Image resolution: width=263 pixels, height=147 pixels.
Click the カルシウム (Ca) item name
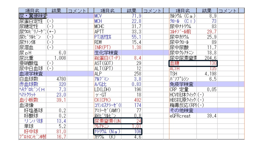coord(182,16)
